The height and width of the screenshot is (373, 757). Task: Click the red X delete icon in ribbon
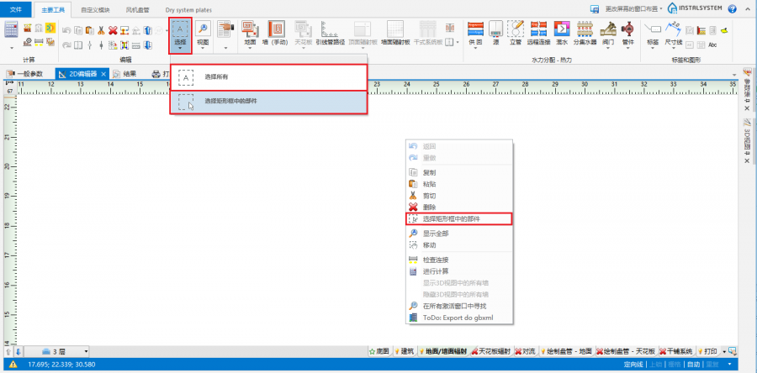tap(113, 30)
